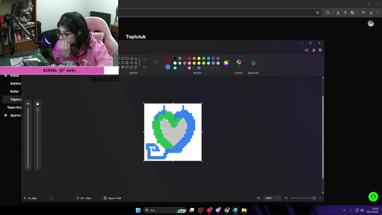
Task: Open browser downloads icon
Action: [338, 13]
